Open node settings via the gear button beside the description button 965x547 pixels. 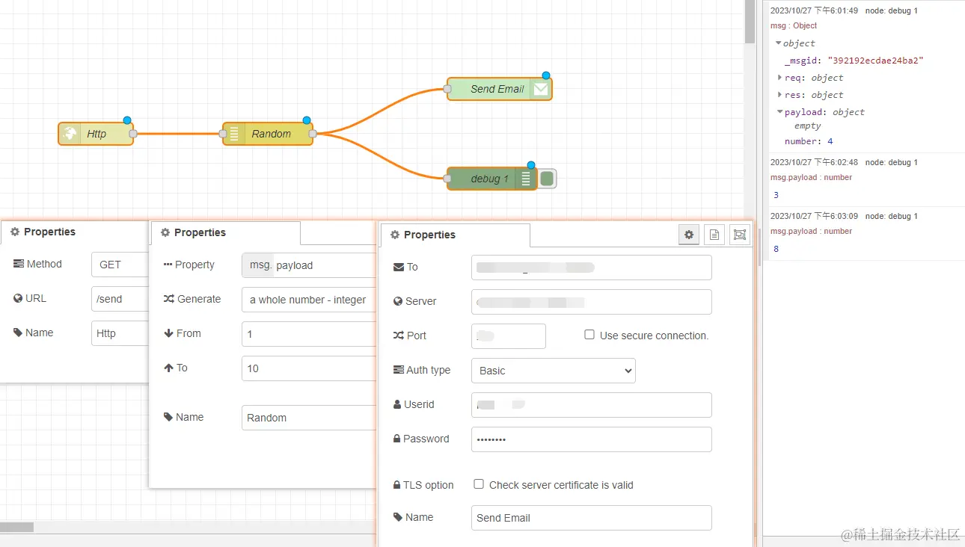click(x=689, y=235)
